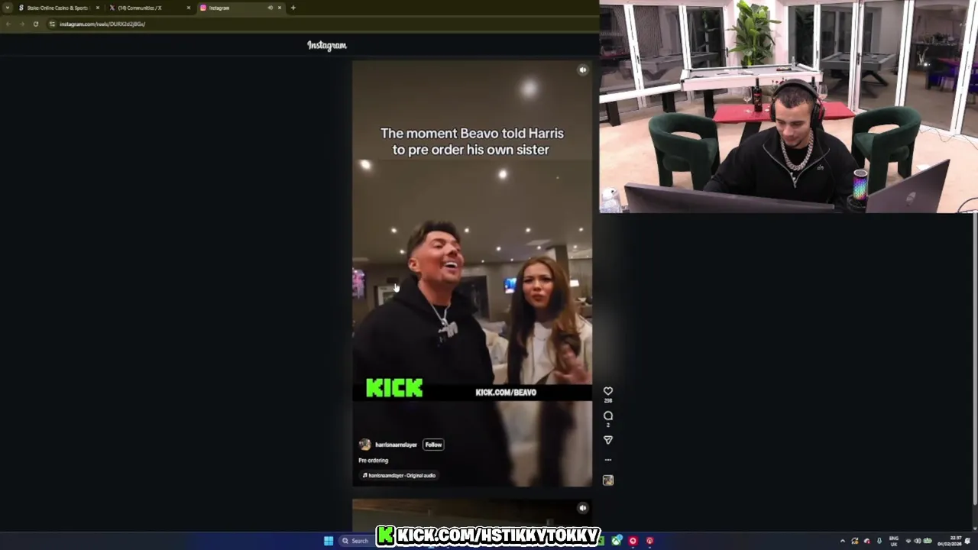Open the audio thumbnail beside the reel

tap(608, 480)
